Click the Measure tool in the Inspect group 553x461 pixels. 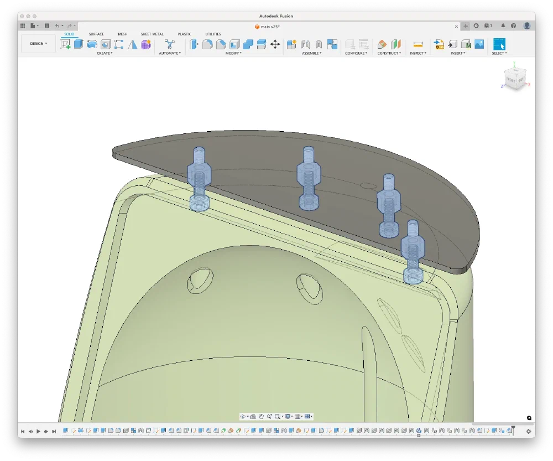pyautogui.click(x=418, y=44)
